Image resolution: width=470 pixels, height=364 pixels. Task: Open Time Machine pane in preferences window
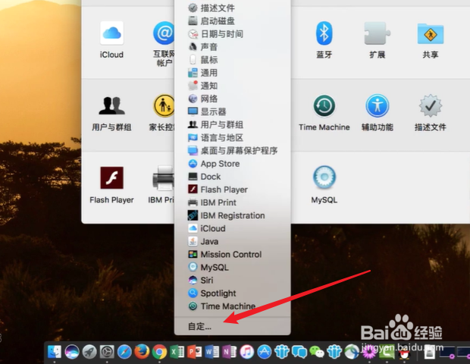(324, 106)
